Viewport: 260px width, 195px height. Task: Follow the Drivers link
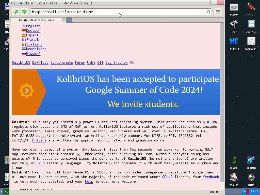(39, 140)
